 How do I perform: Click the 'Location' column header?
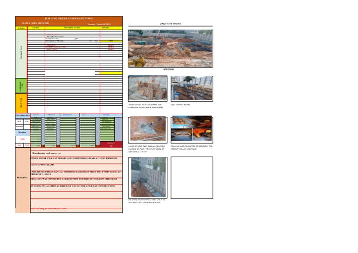tap(36, 28)
